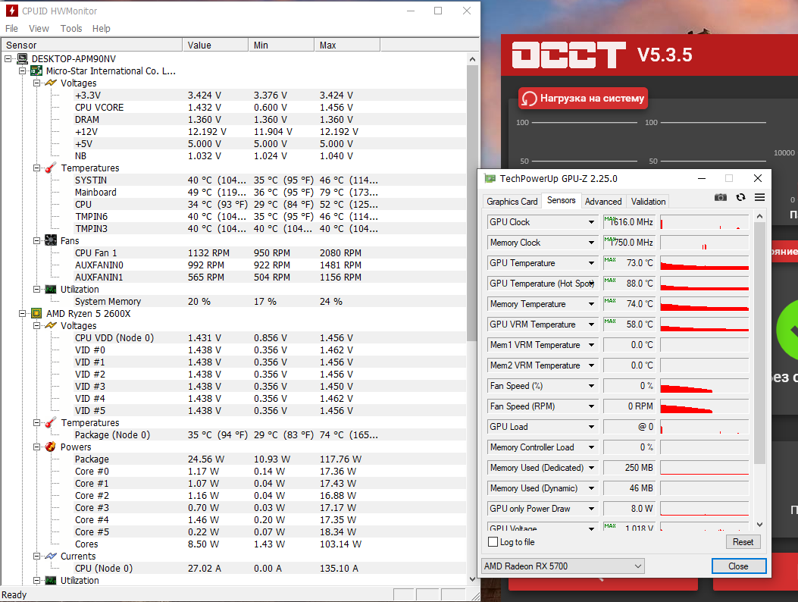Collapse the DESKTOP-APM90NV tree node

[8, 58]
